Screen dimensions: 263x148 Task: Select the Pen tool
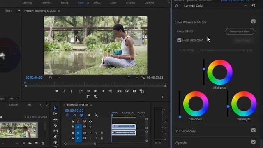point(55,137)
